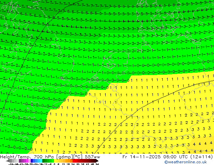Select the bright red swatch in the legend
Image resolution: width=214 pixels, height=165 pixels.
(x=74, y=161)
